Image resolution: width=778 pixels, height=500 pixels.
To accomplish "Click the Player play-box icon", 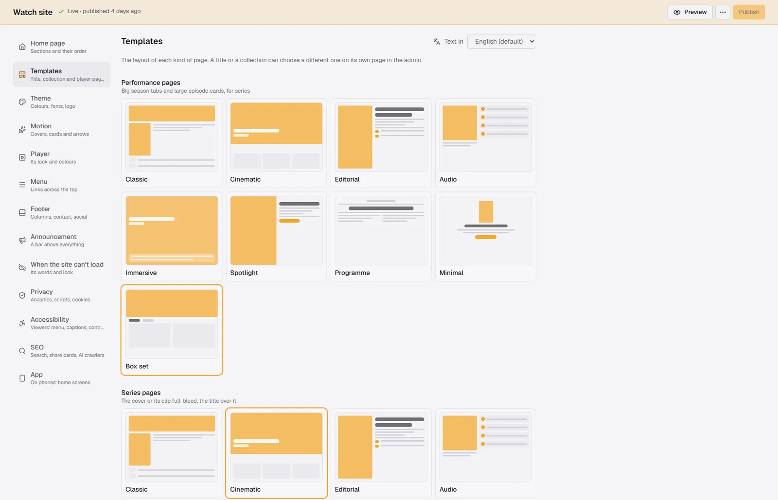I will pyautogui.click(x=22, y=157).
